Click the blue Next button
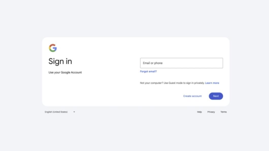The height and width of the screenshot is (151, 269). (216, 96)
